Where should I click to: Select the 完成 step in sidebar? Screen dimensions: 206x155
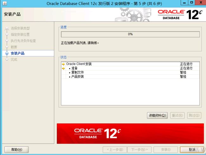[14, 60]
